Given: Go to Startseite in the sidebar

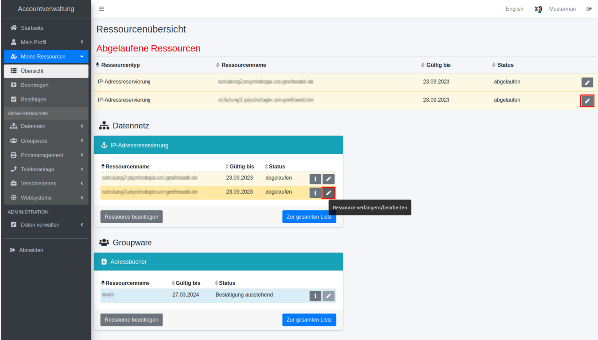Looking at the screenshot, I should (x=32, y=28).
